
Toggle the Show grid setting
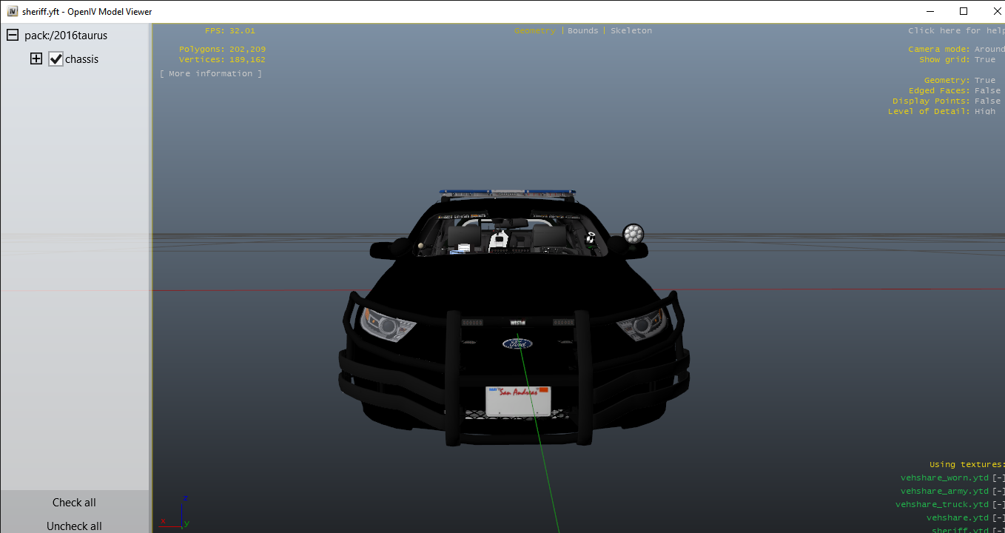(x=984, y=60)
